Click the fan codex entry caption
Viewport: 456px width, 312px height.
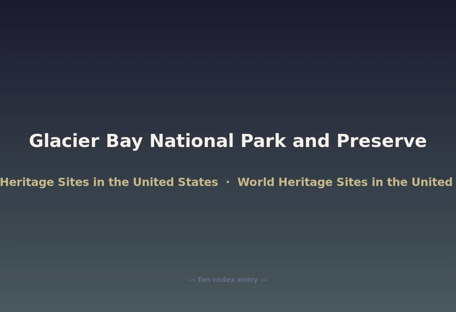(228, 280)
